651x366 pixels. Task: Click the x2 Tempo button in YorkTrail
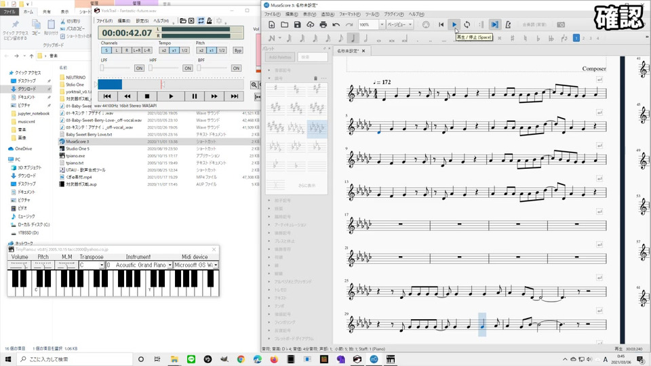pyautogui.click(x=163, y=51)
